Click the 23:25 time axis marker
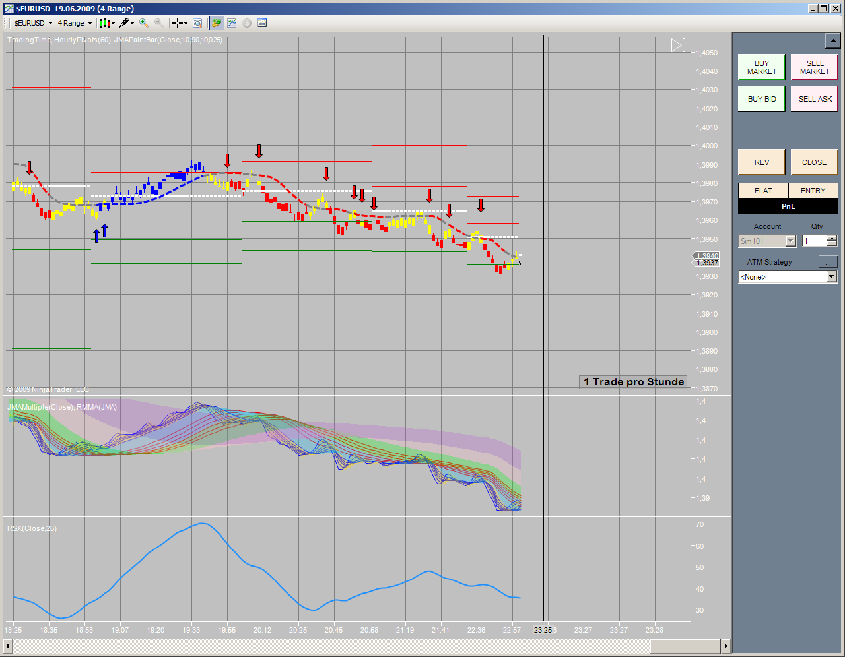The image size is (845, 657). [x=543, y=630]
